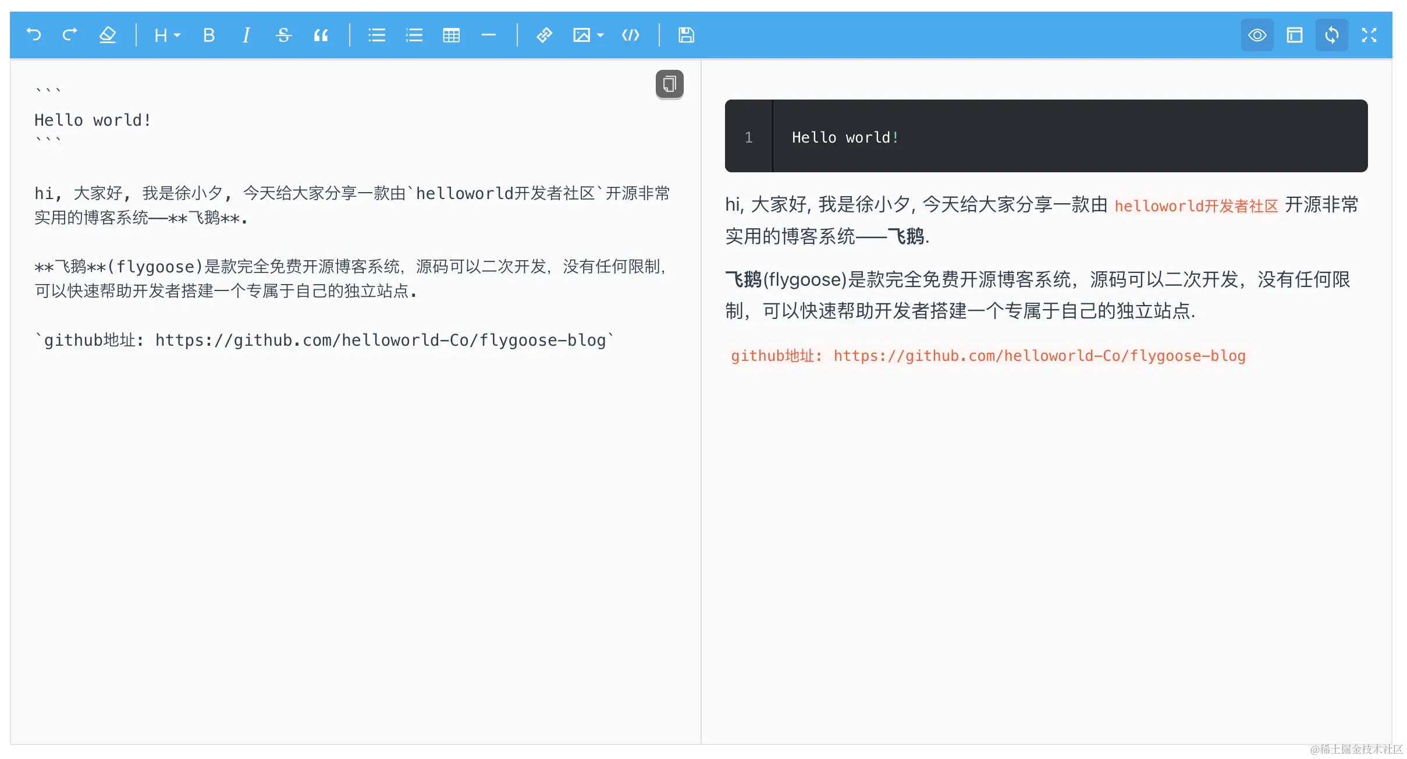
Task: Expand the image insert dropdown
Action: pyautogui.click(x=588, y=35)
